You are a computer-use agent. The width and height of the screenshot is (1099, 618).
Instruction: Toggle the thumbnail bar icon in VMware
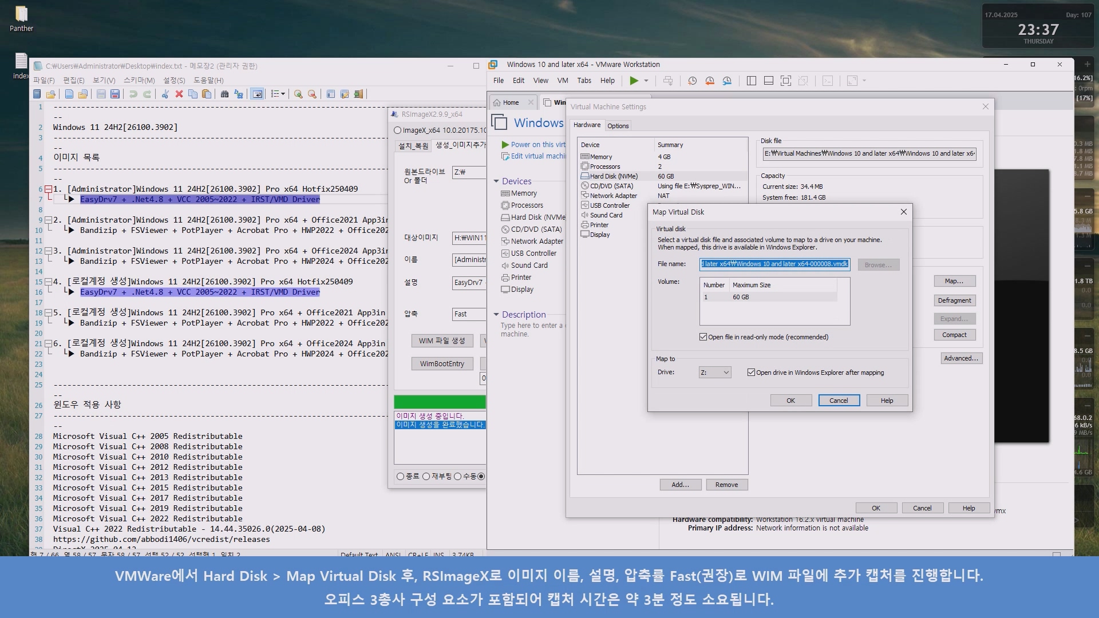click(x=769, y=81)
